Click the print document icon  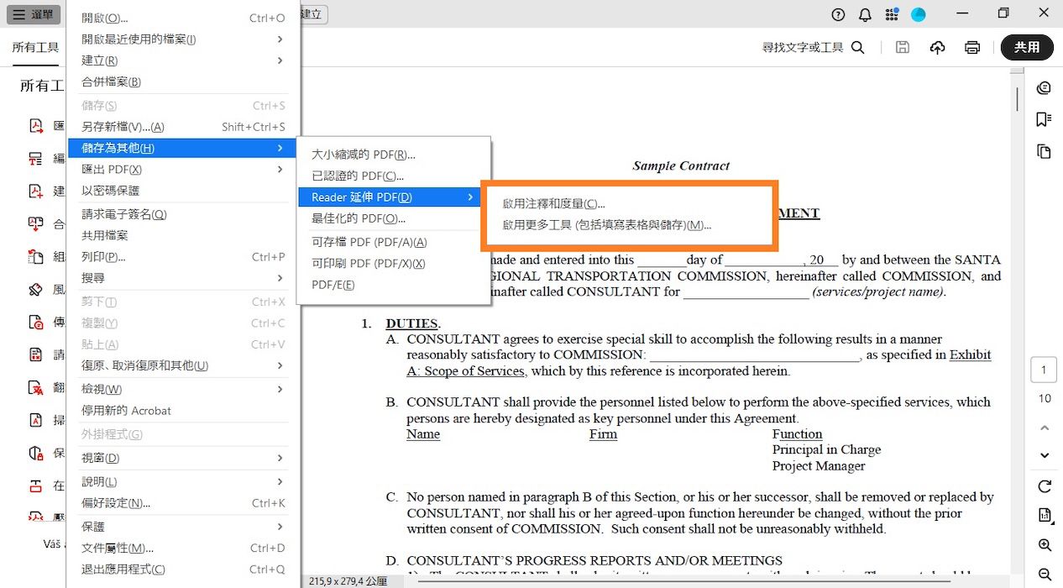[x=971, y=47]
